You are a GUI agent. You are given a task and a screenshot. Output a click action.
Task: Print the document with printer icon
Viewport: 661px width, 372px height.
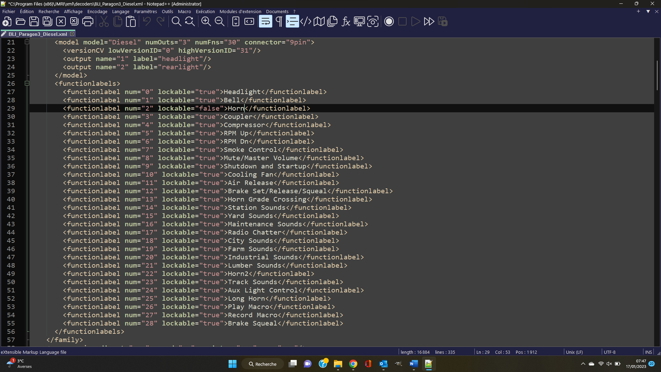click(88, 22)
